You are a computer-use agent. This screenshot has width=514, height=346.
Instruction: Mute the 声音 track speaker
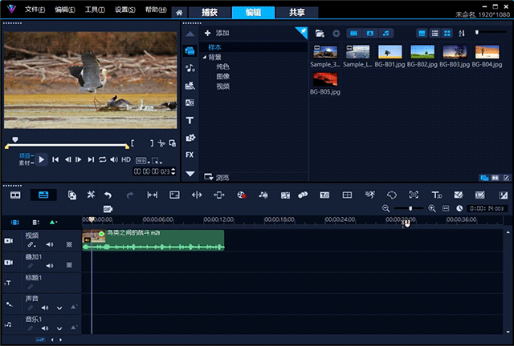45,308
